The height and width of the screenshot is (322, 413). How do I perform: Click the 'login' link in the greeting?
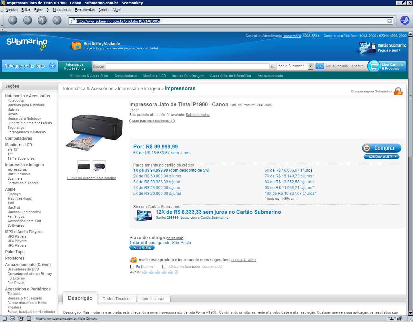[x=100, y=48]
